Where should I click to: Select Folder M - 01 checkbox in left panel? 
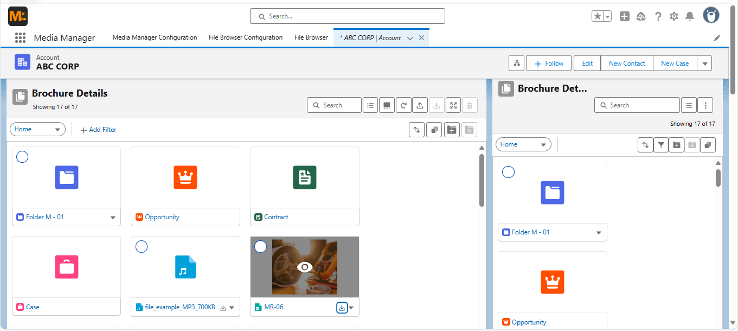pos(22,157)
